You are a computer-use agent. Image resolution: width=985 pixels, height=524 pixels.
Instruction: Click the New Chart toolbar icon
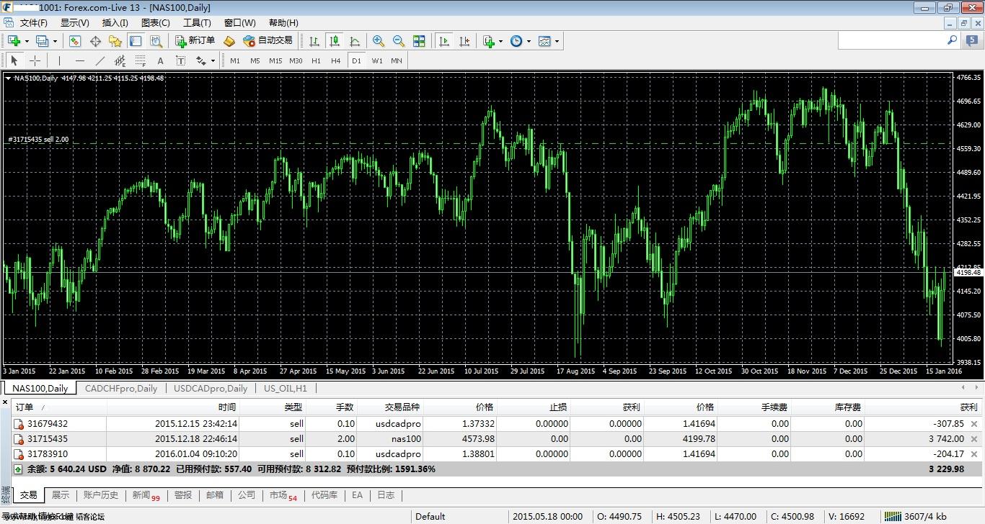(14, 41)
